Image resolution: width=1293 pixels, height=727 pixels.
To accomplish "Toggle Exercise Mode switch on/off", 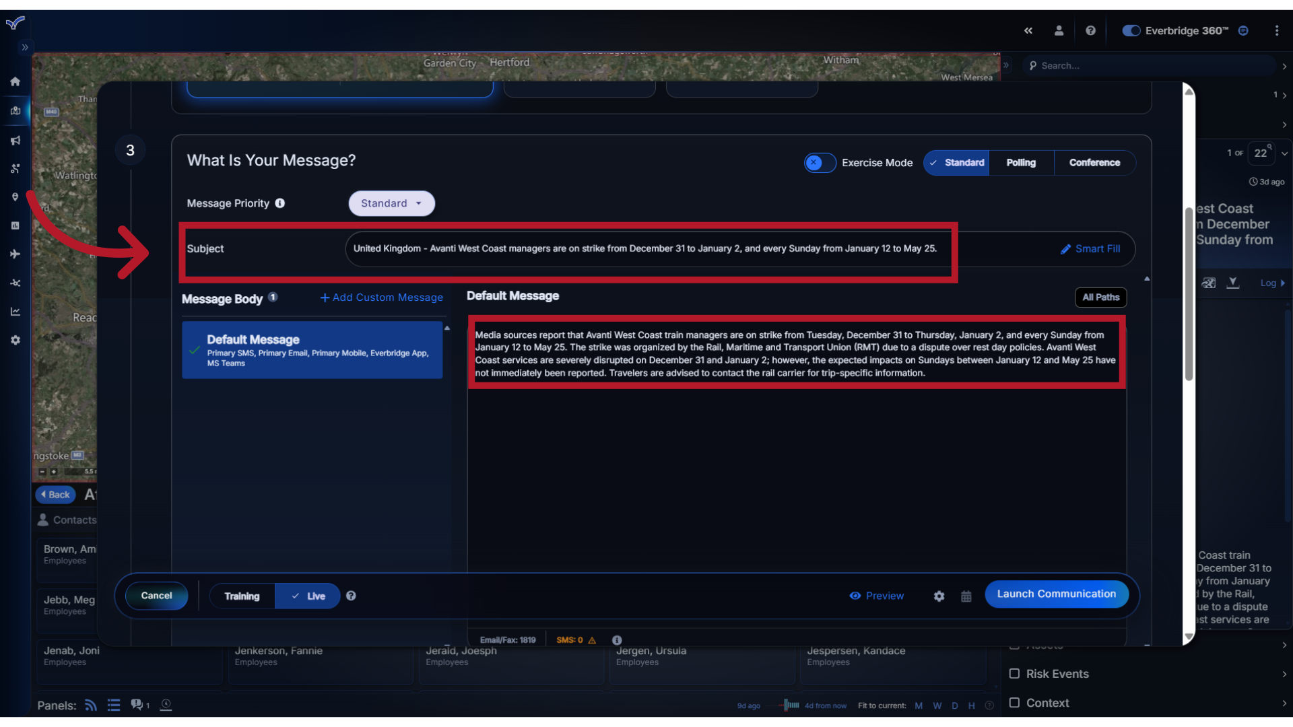I will tap(818, 162).
